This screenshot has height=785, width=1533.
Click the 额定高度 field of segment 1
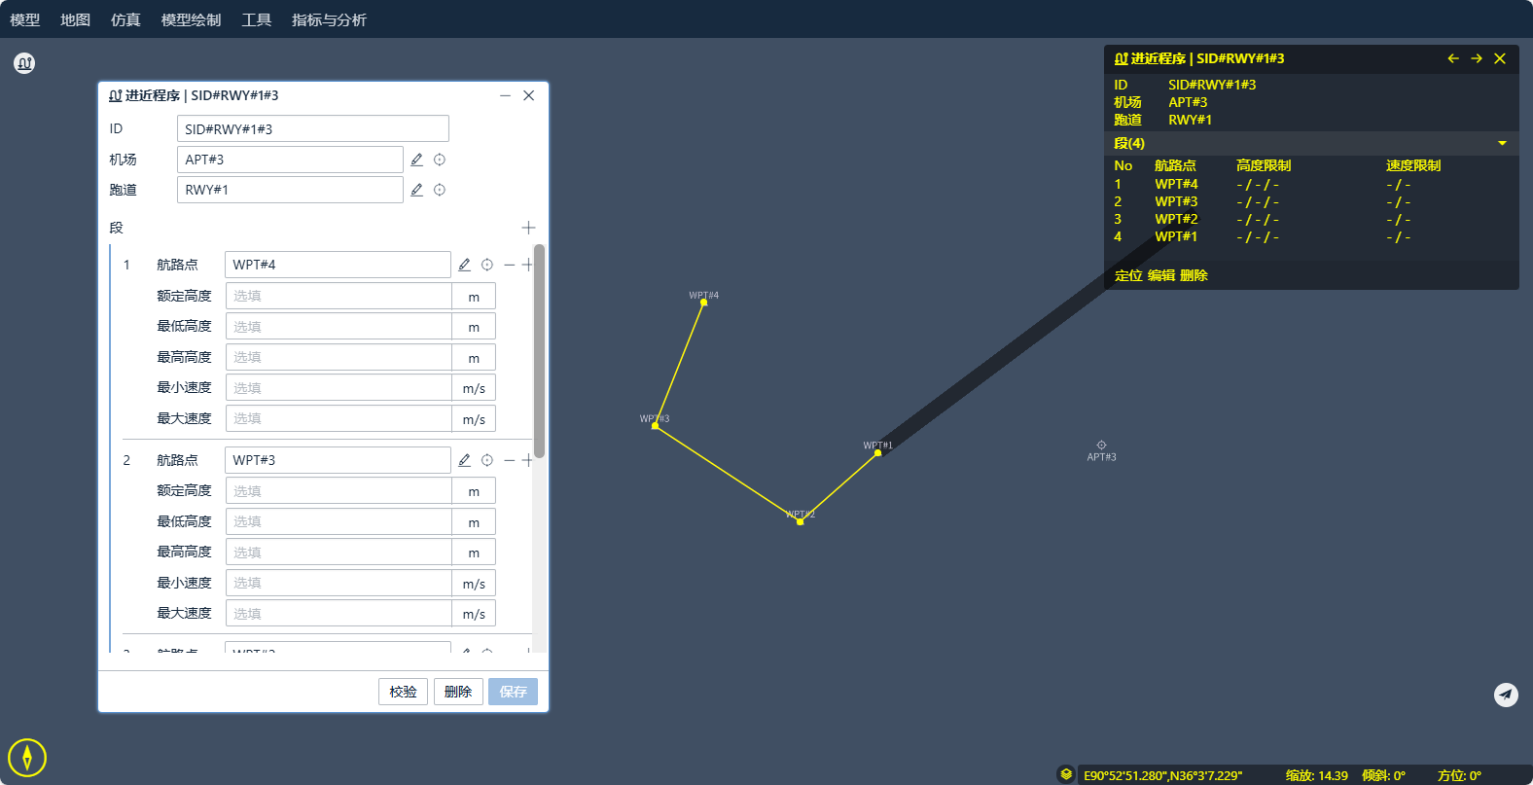[339, 296]
